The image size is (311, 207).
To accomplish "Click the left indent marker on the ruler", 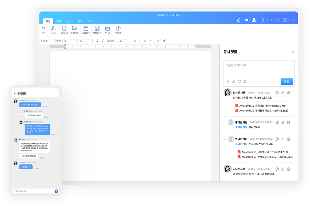I will (x=65, y=46).
